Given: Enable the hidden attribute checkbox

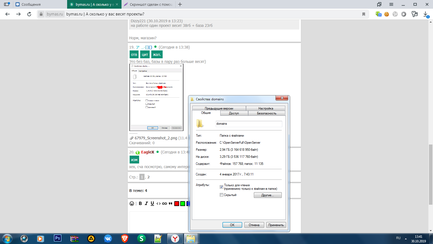Looking at the screenshot, I should point(221,195).
